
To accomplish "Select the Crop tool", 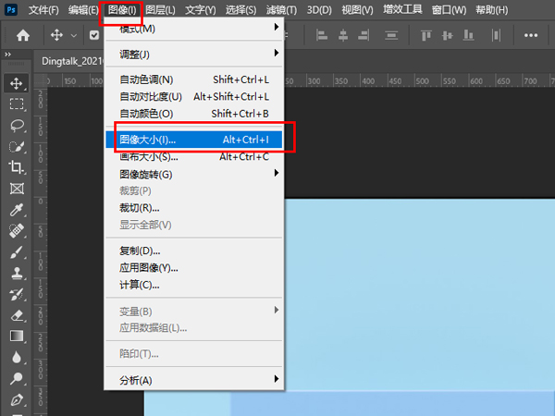I will click(16, 167).
